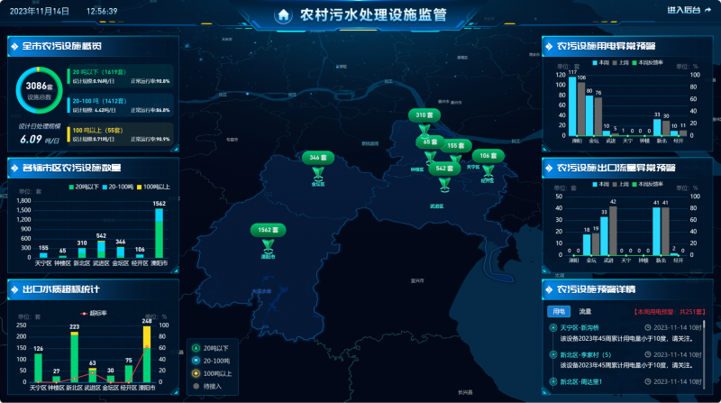721x403 pixels.
Task: Toggle the 待接入 map legend item
Action: (211, 385)
